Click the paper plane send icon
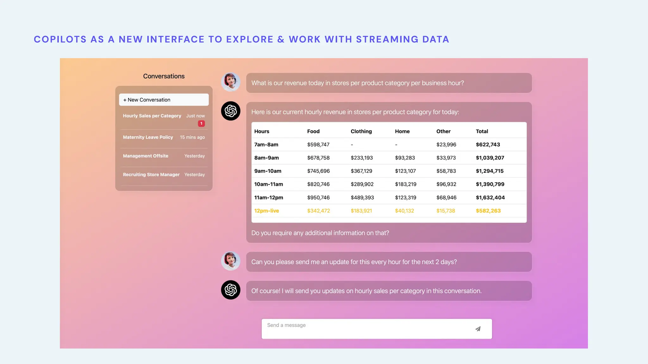Screen dimensions: 648x364 coord(478,329)
